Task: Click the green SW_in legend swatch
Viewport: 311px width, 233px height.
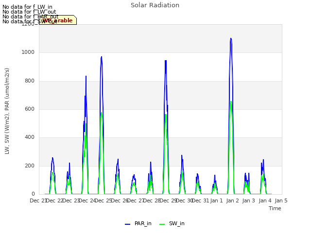Action: pyautogui.click(x=162, y=224)
